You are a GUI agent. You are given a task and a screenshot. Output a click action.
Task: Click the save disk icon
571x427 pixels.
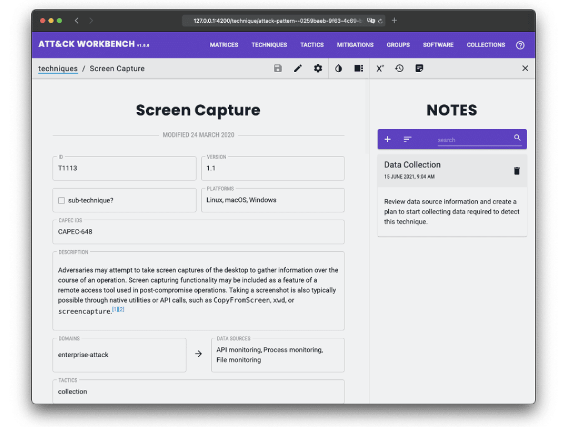278,68
